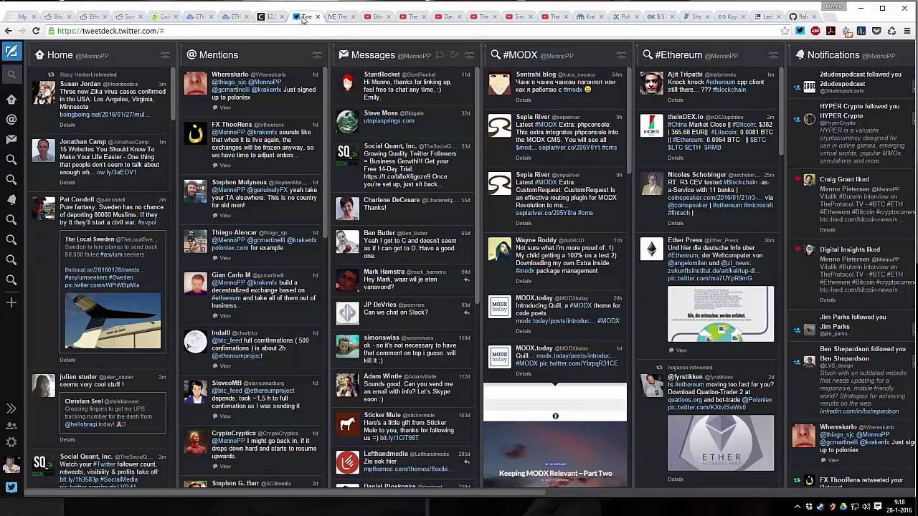
Task: Click Whereskarlo's avatar in Mentions column
Action: pyautogui.click(x=195, y=83)
